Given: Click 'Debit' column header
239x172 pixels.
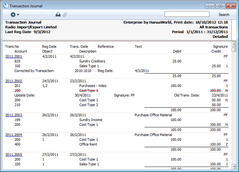Looking at the screenshot, I should 177,51.
